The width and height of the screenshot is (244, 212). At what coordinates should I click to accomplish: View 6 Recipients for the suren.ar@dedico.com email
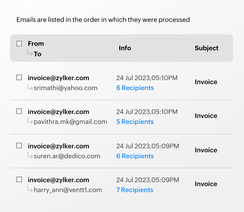[x=135, y=156]
